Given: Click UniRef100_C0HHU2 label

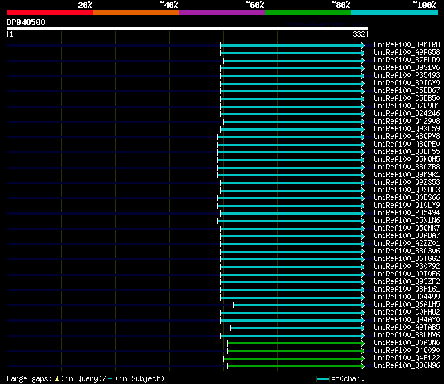Looking at the screenshot, I should point(407,312).
